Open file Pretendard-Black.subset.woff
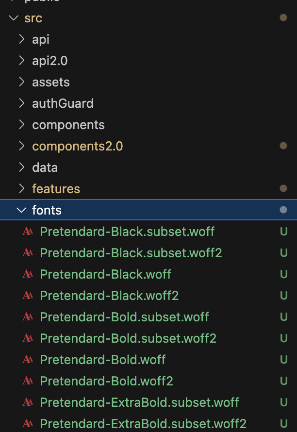 tap(127, 232)
